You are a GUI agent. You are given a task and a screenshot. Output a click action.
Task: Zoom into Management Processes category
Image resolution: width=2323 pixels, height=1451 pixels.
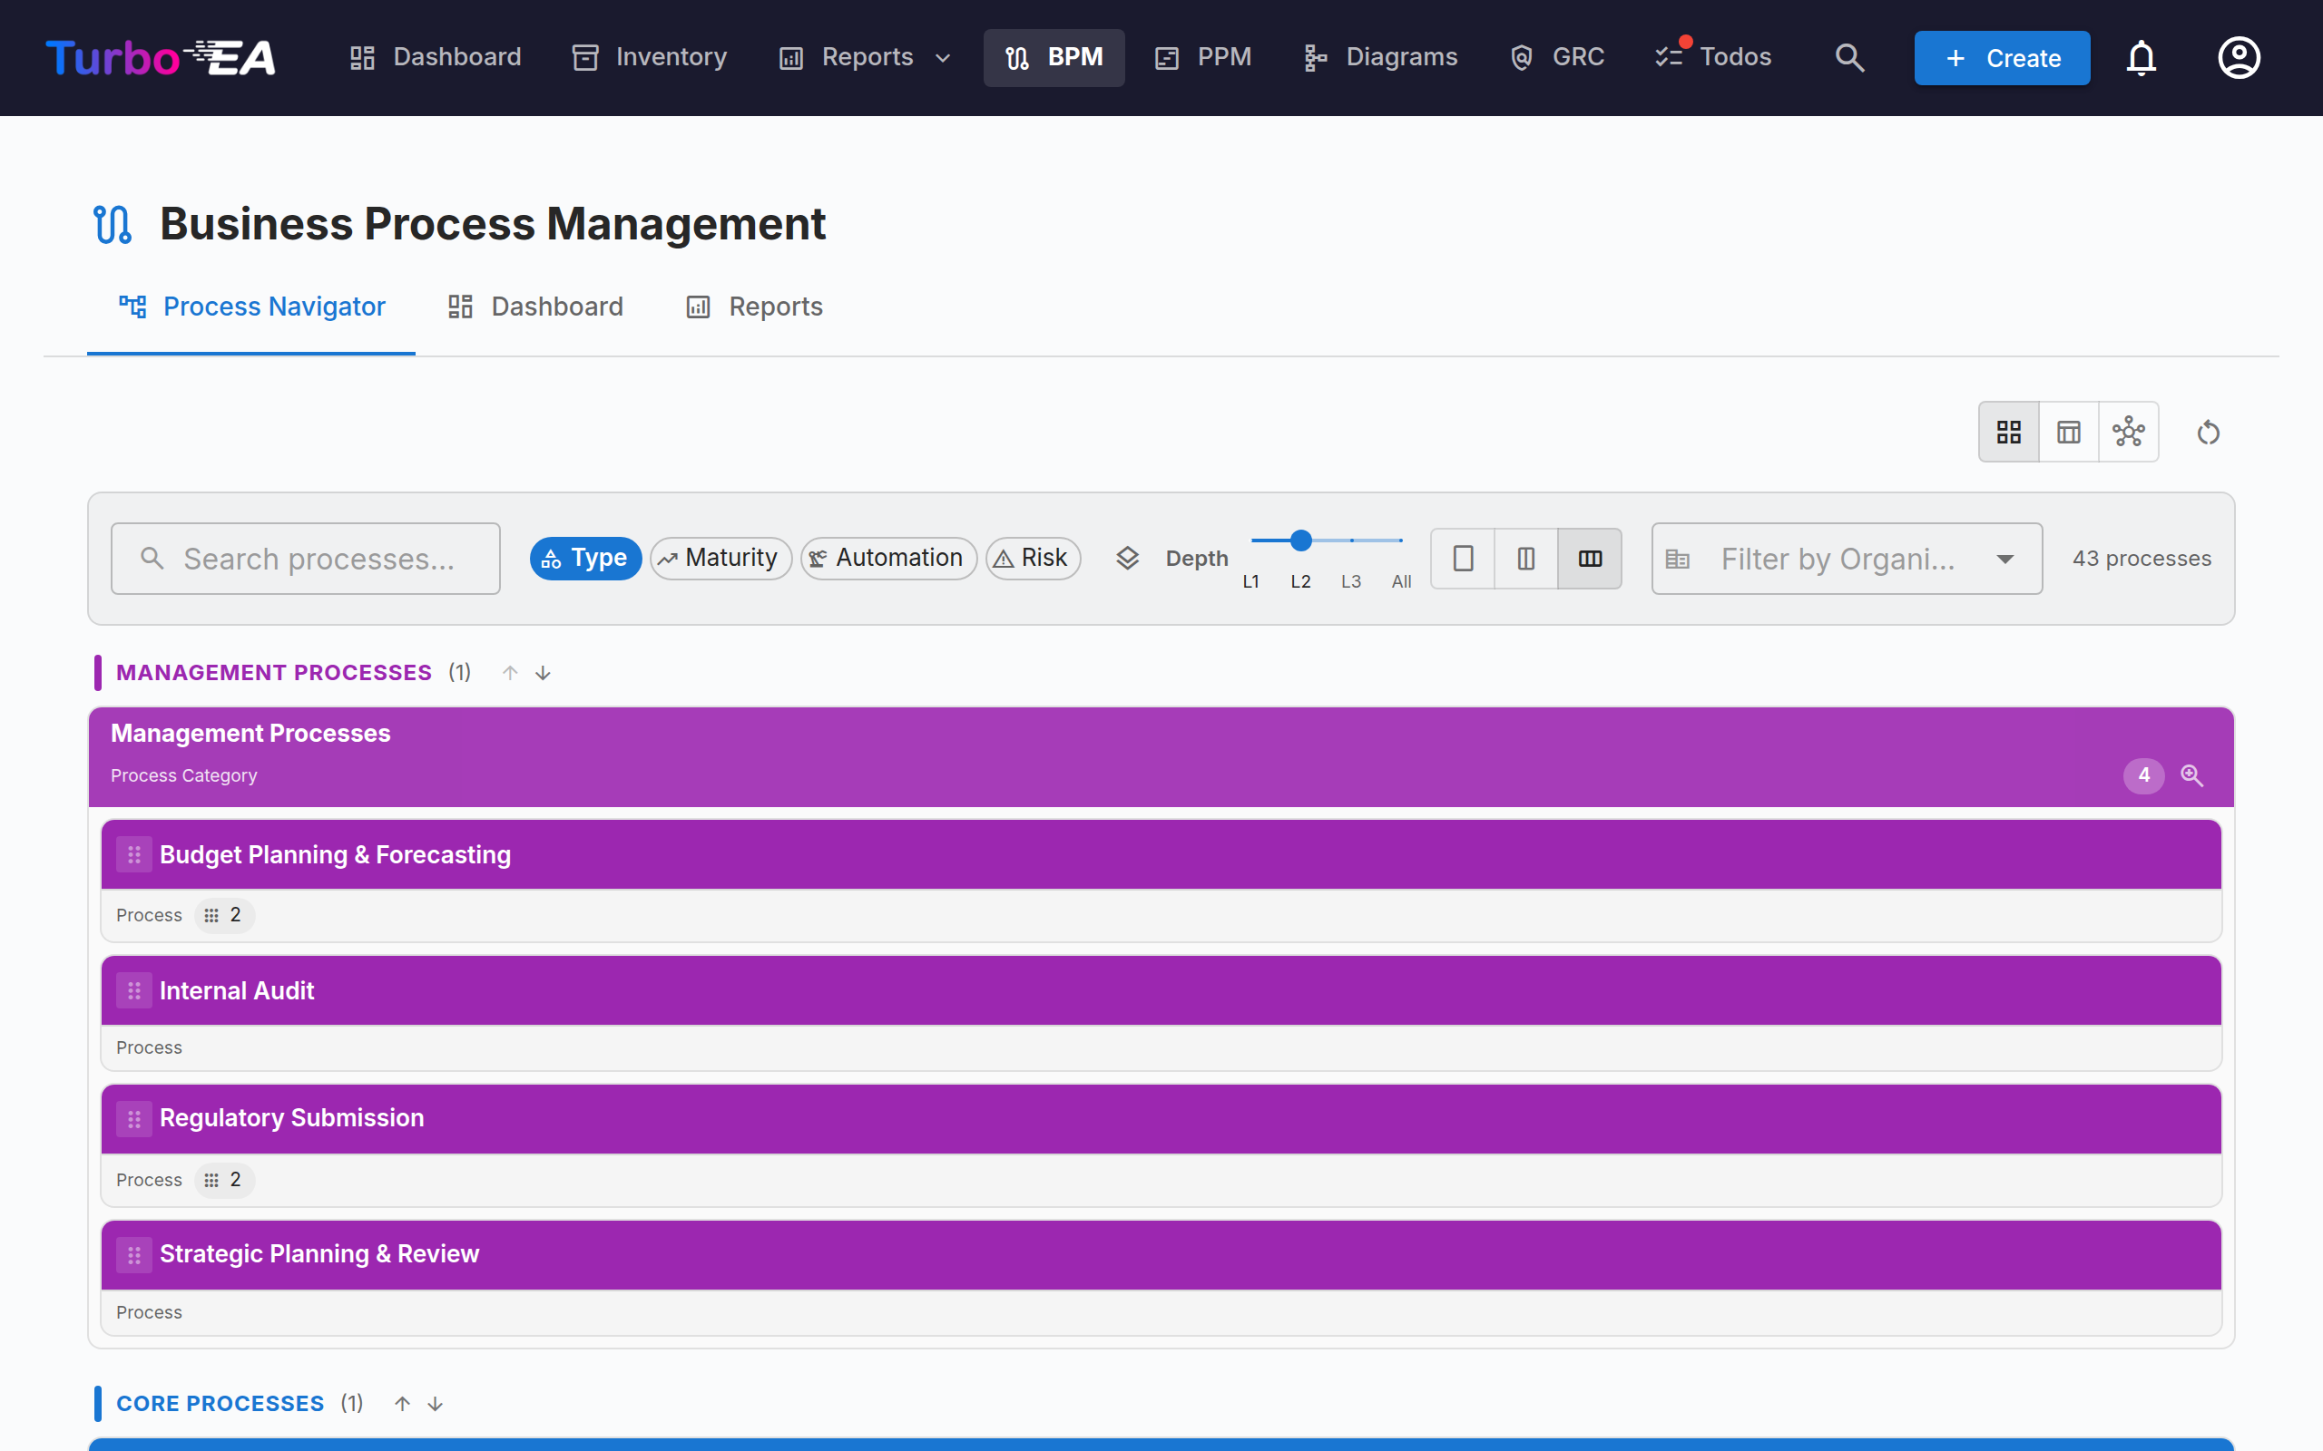[x=2191, y=775]
